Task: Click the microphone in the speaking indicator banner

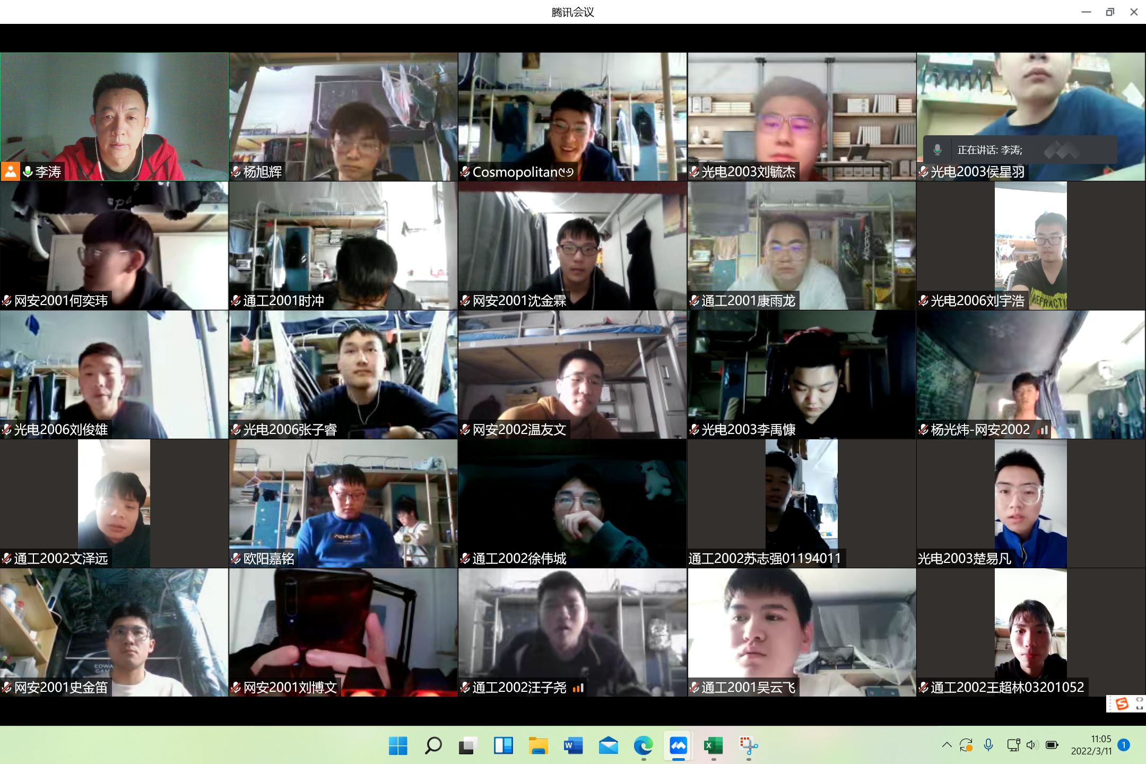Action: 937,150
